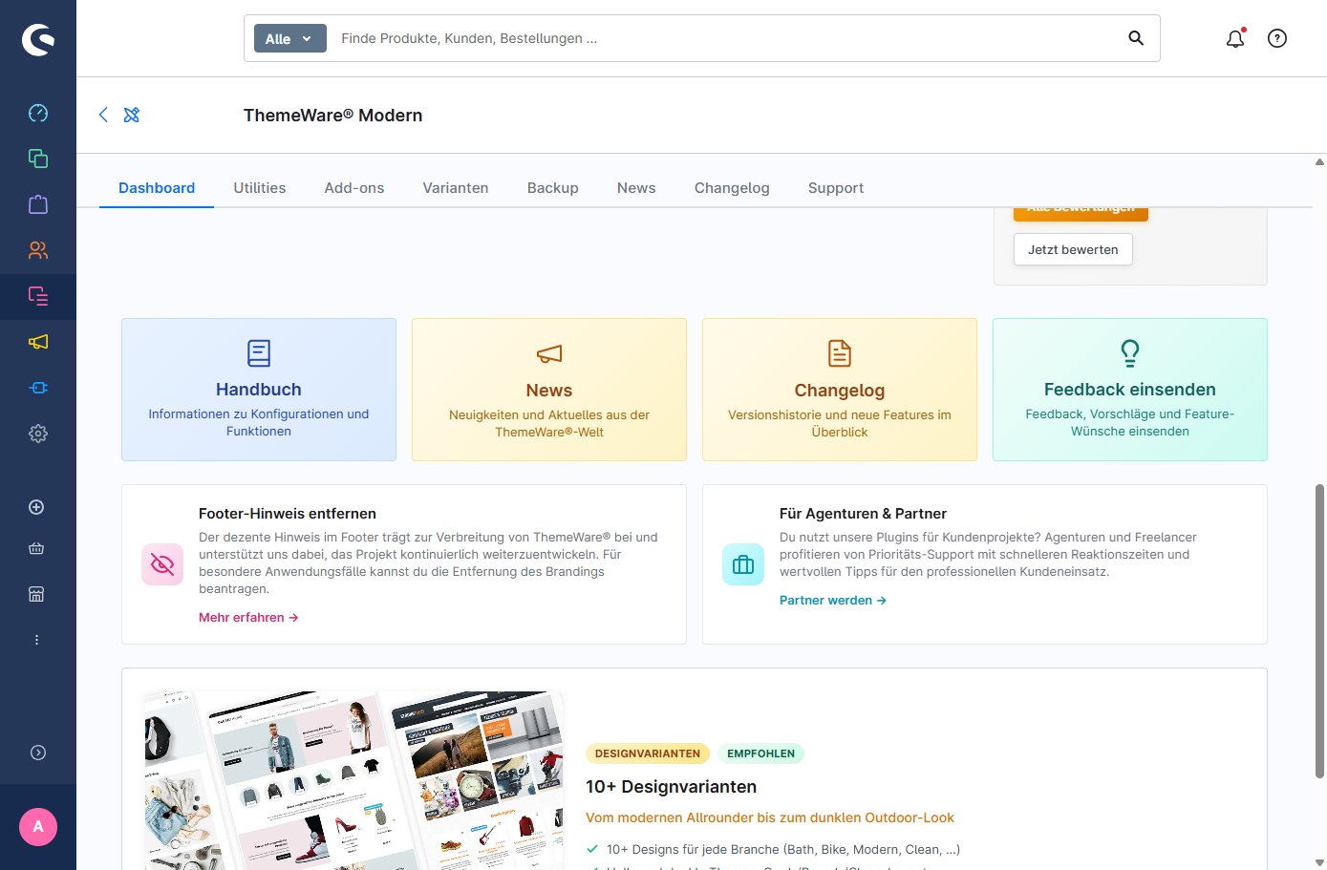Open the Settings gear sidebar icon
Viewport: 1327px width, 870px height.
click(x=38, y=434)
